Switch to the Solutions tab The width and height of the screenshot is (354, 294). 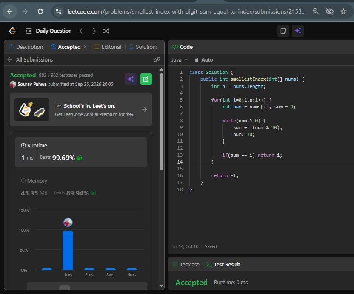tap(143, 47)
